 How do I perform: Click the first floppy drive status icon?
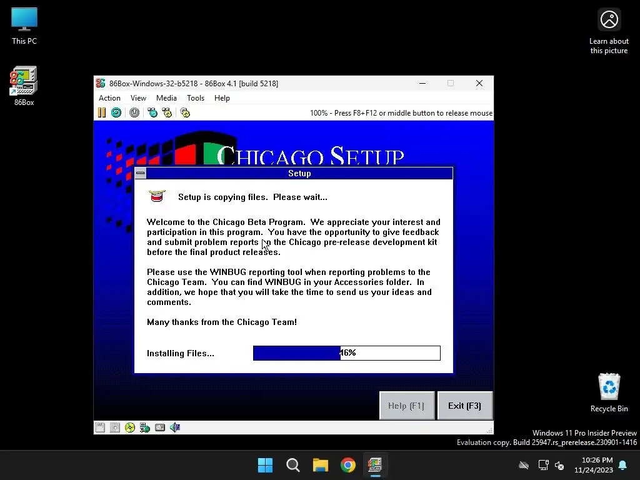click(x=100, y=427)
